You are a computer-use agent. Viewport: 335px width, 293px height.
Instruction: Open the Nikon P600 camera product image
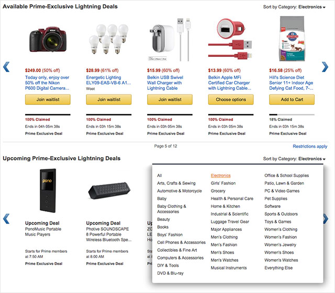click(x=48, y=39)
